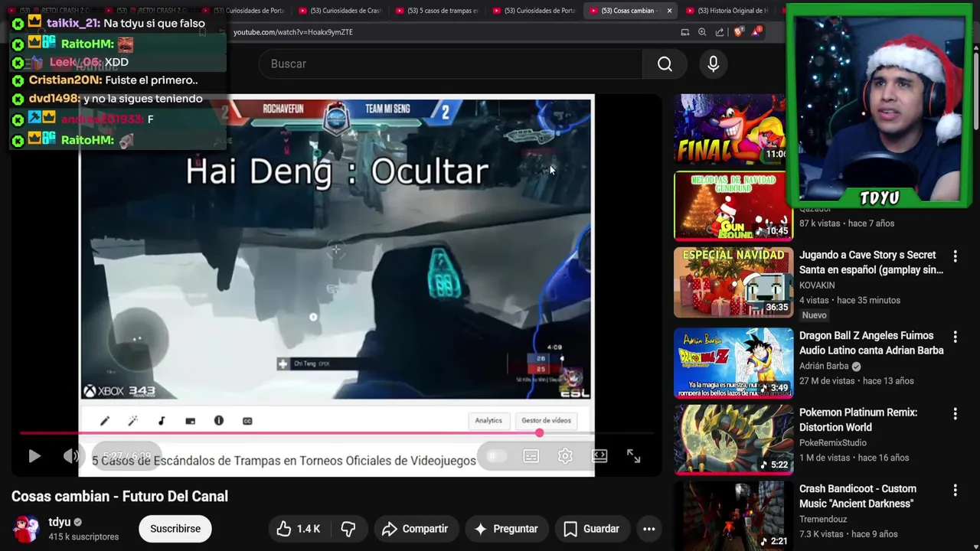Viewport: 980px width, 551px height.
Task: Close the 'Cosas cambian' browser tab
Action: tap(669, 11)
